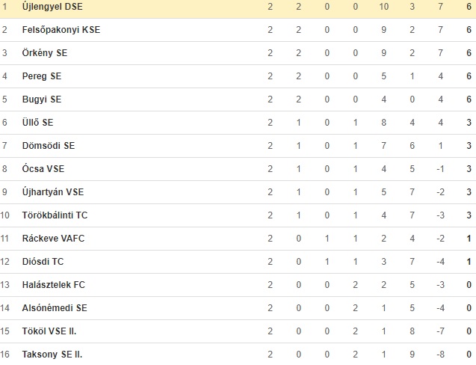The width and height of the screenshot is (476, 365).
Task: Open Diósdi TC team link
Action: pos(43,262)
